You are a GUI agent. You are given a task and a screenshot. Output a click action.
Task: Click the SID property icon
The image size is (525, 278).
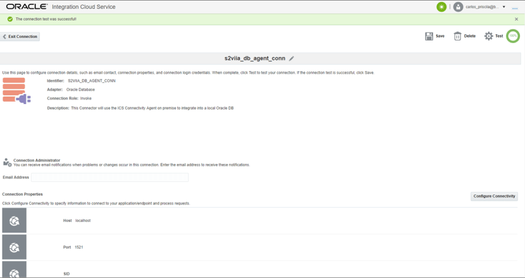(14, 271)
